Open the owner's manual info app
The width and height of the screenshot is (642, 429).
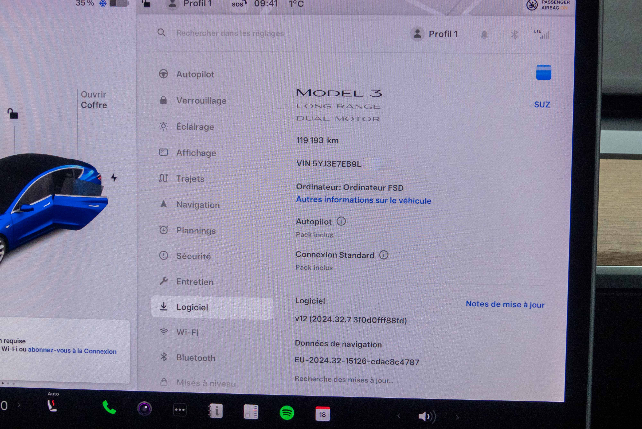point(215,411)
